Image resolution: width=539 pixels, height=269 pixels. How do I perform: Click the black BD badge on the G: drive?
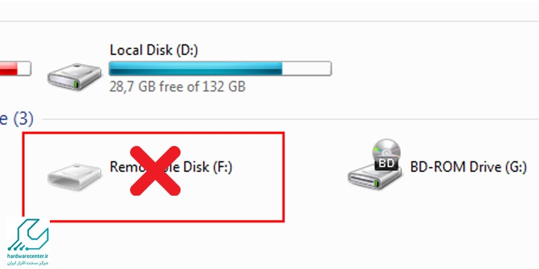(386, 163)
